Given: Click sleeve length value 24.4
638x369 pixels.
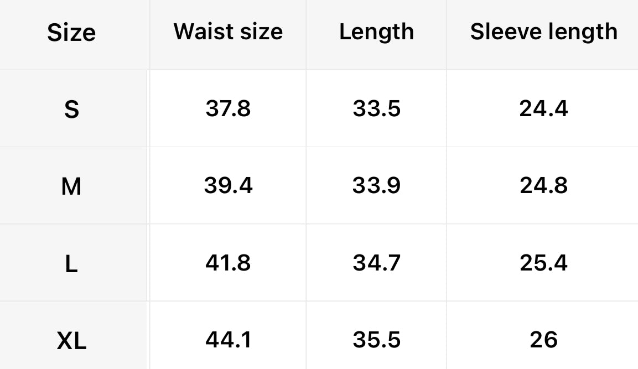Looking at the screenshot, I should pyautogui.click(x=543, y=108).
